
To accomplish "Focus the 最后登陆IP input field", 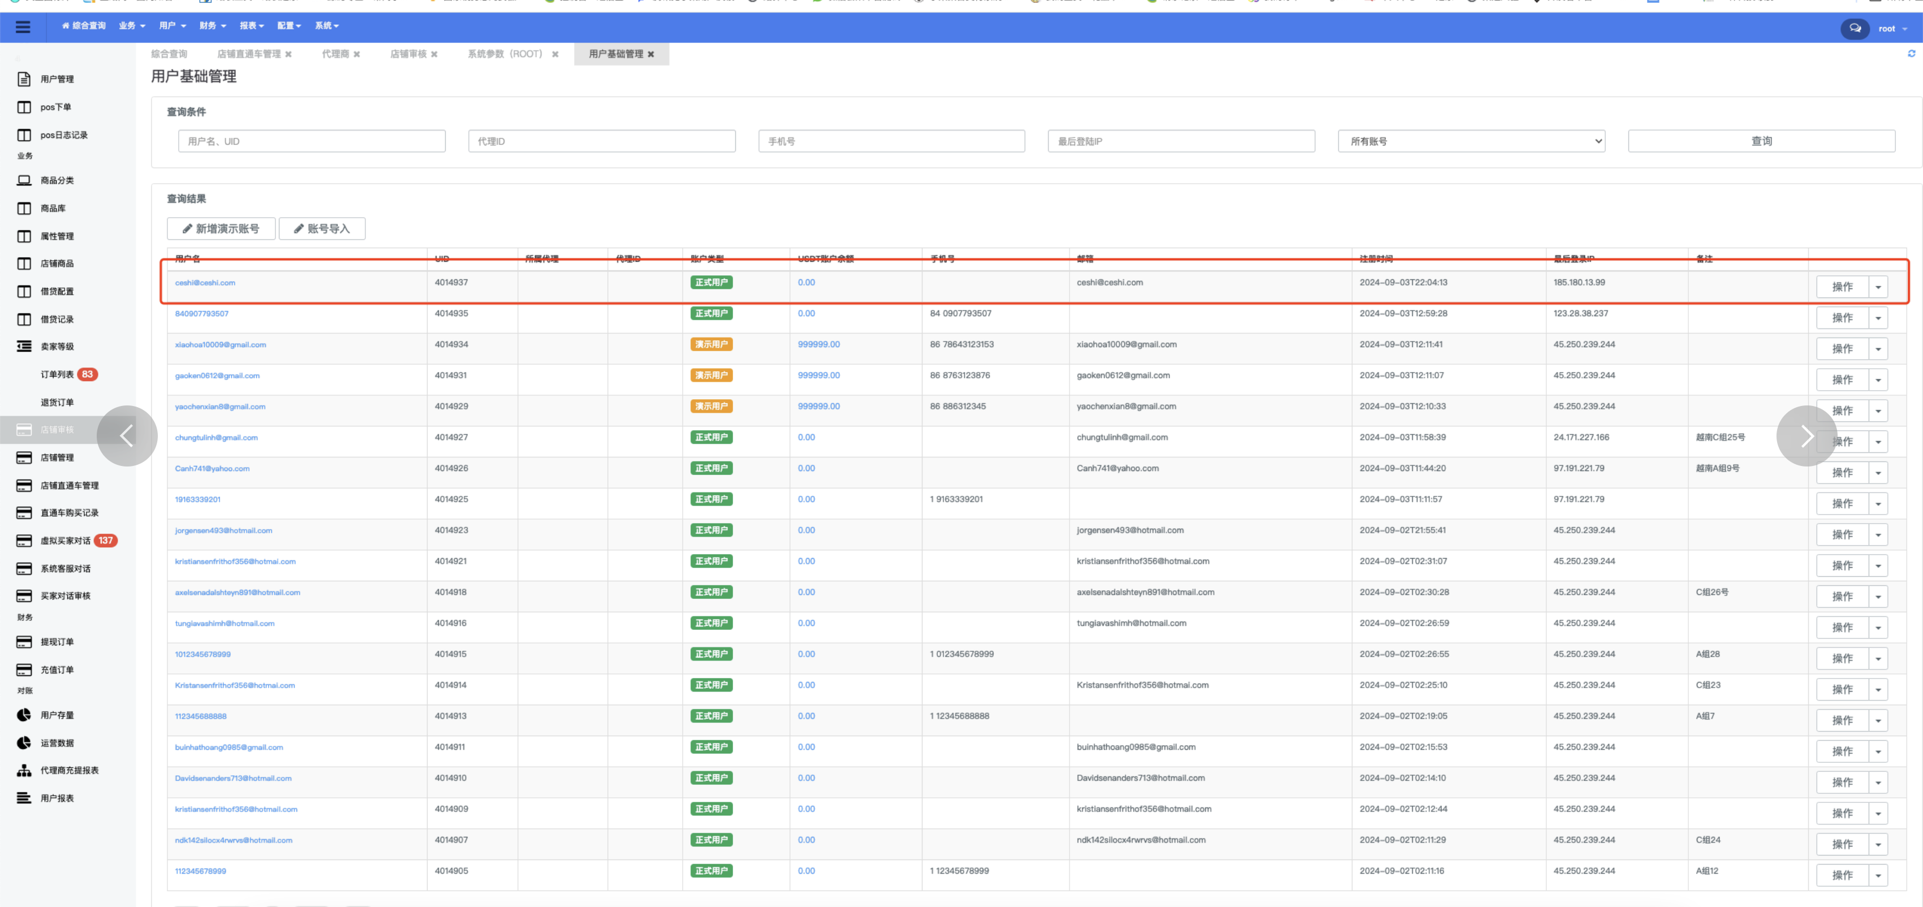I will tap(1182, 141).
